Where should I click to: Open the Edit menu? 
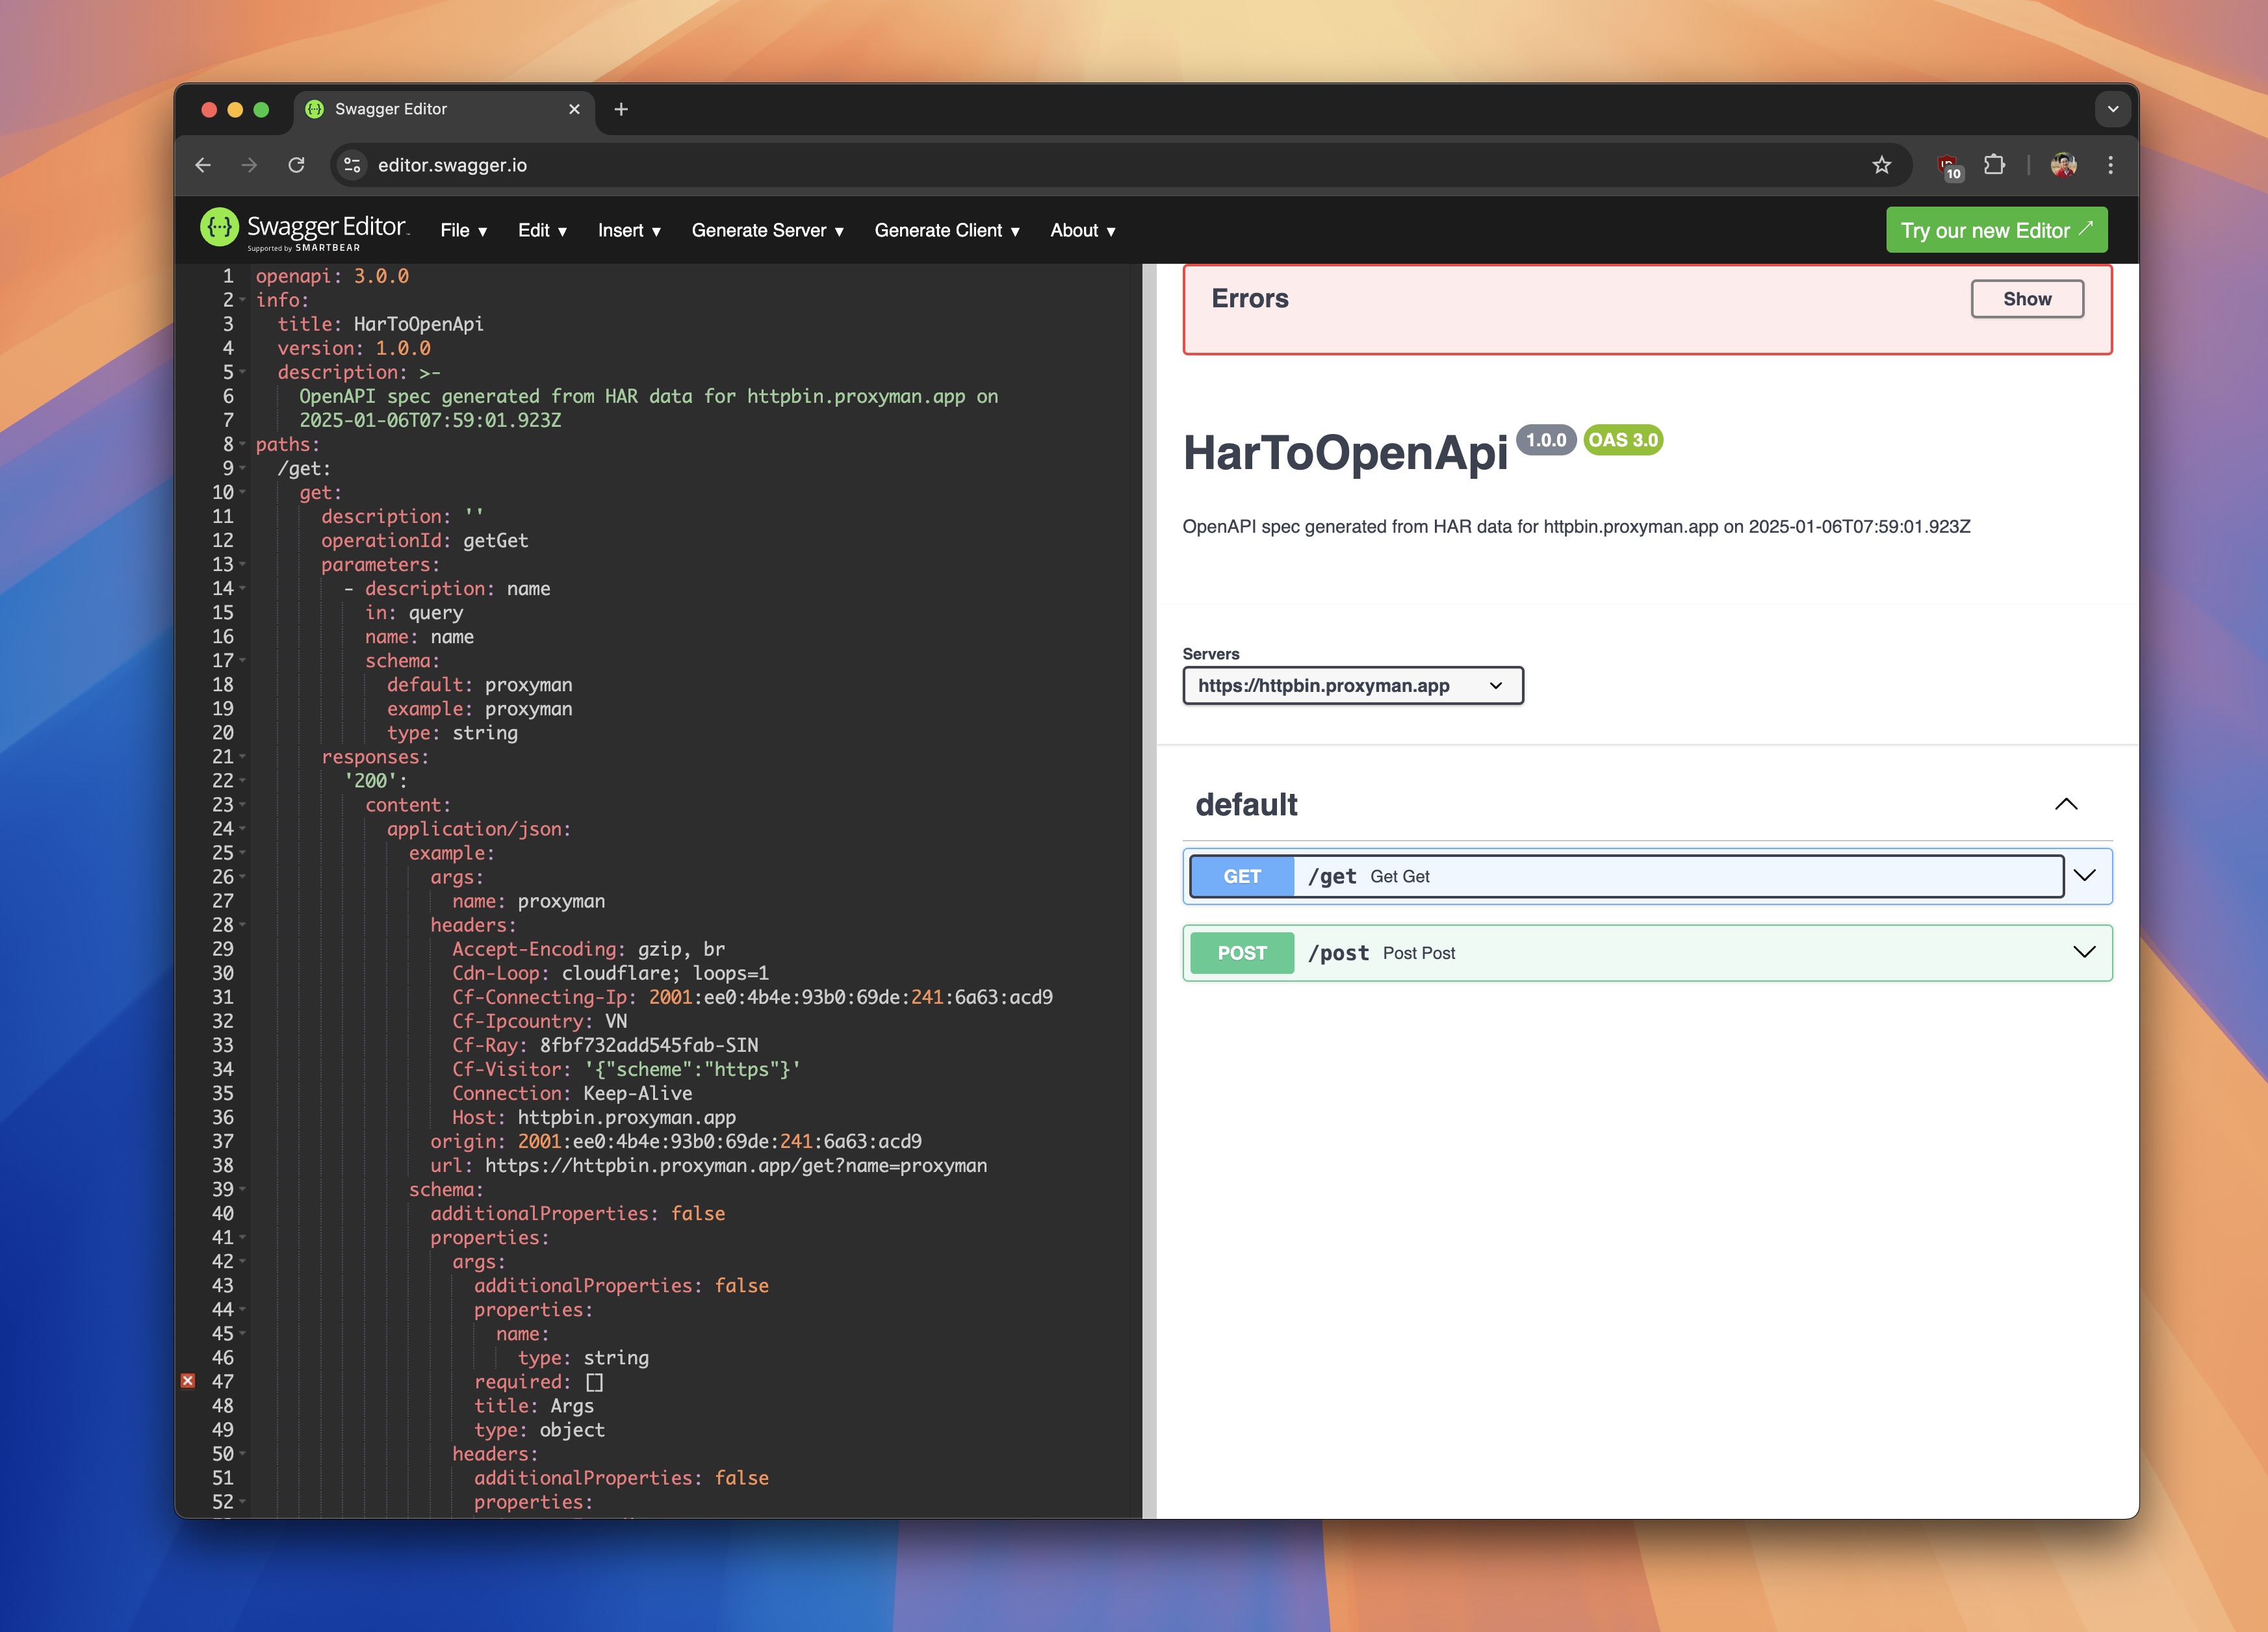tap(543, 231)
